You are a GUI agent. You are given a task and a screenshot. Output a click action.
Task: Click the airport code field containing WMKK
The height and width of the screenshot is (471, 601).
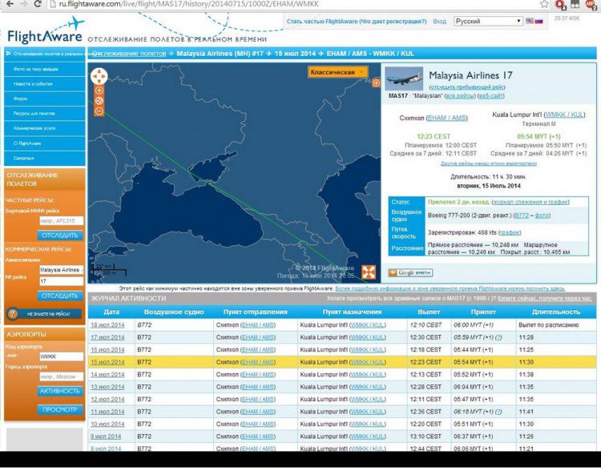pyautogui.click(x=62, y=356)
